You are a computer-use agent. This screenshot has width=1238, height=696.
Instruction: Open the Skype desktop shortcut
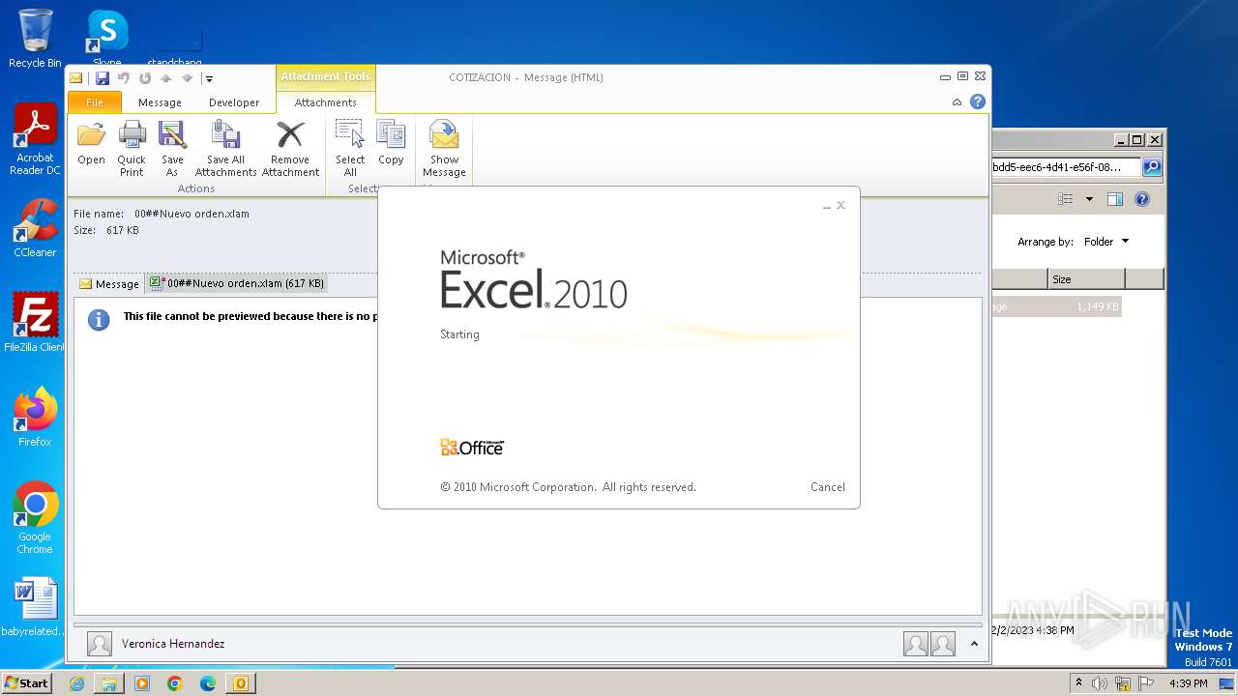[106, 39]
